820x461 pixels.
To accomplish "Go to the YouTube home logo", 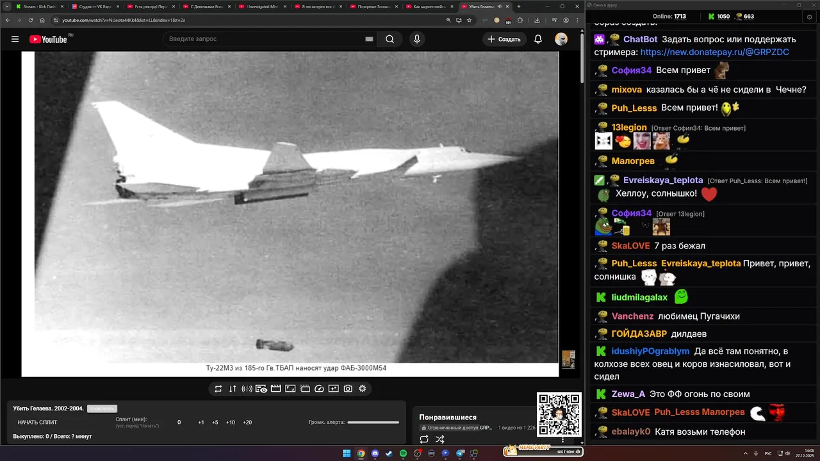I will click(48, 39).
